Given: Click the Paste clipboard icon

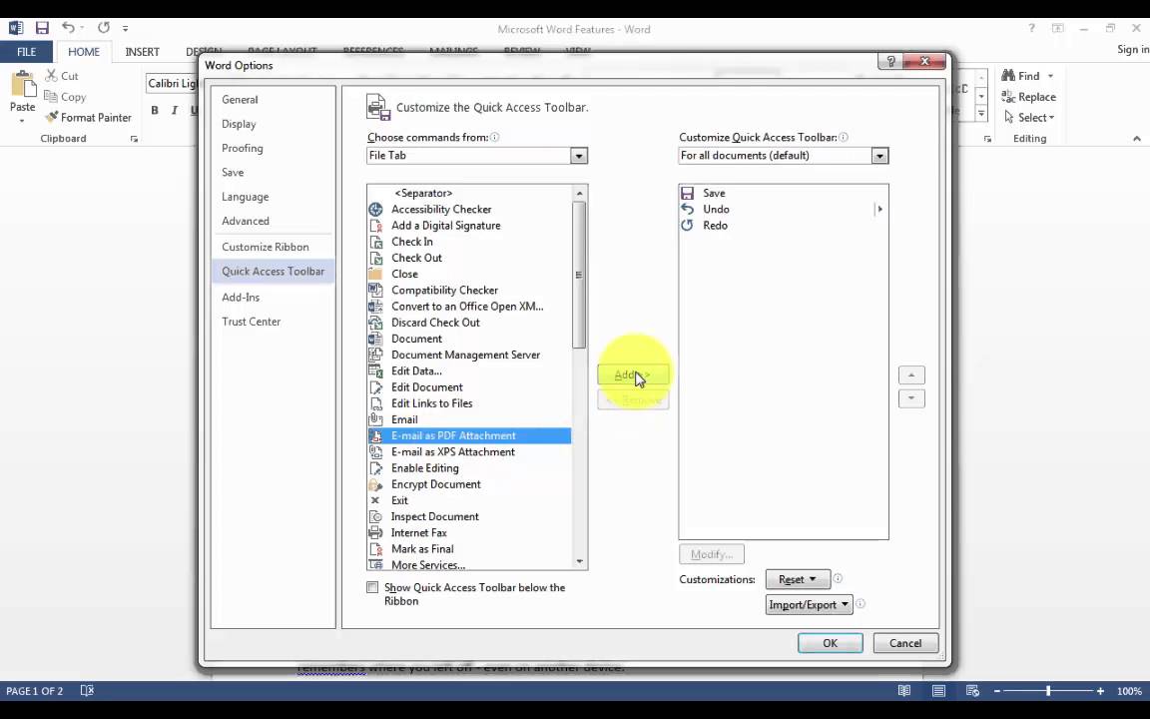Looking at the screenshot, I should [x=23, y=84].
